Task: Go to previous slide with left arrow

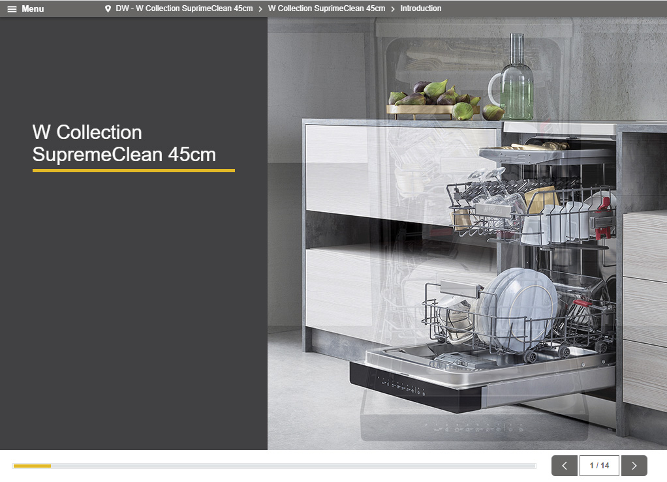Action: (565, 466)
